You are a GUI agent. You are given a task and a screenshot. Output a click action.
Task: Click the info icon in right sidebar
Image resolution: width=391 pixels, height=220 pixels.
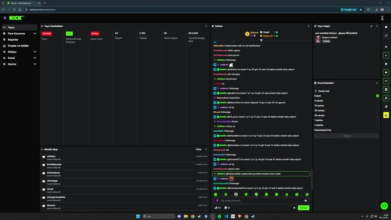coord(386,27)
